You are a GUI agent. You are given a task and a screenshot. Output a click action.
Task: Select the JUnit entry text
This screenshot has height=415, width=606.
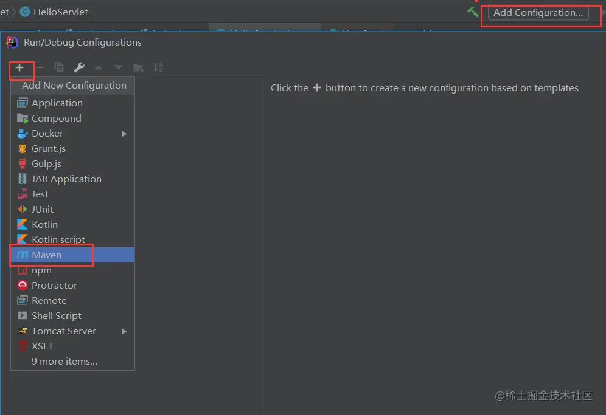tap(43, 209)
